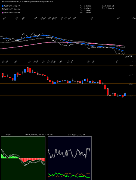Click inside the green MACD chart panel
Image resolution: width=136 pixels, height=180 pixels.
[23, 158]
